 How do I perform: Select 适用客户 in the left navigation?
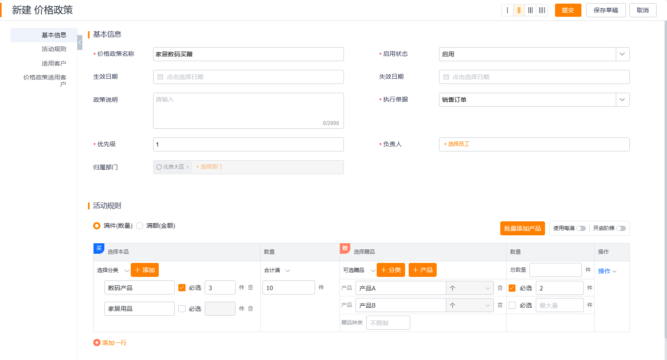point(54,63)
